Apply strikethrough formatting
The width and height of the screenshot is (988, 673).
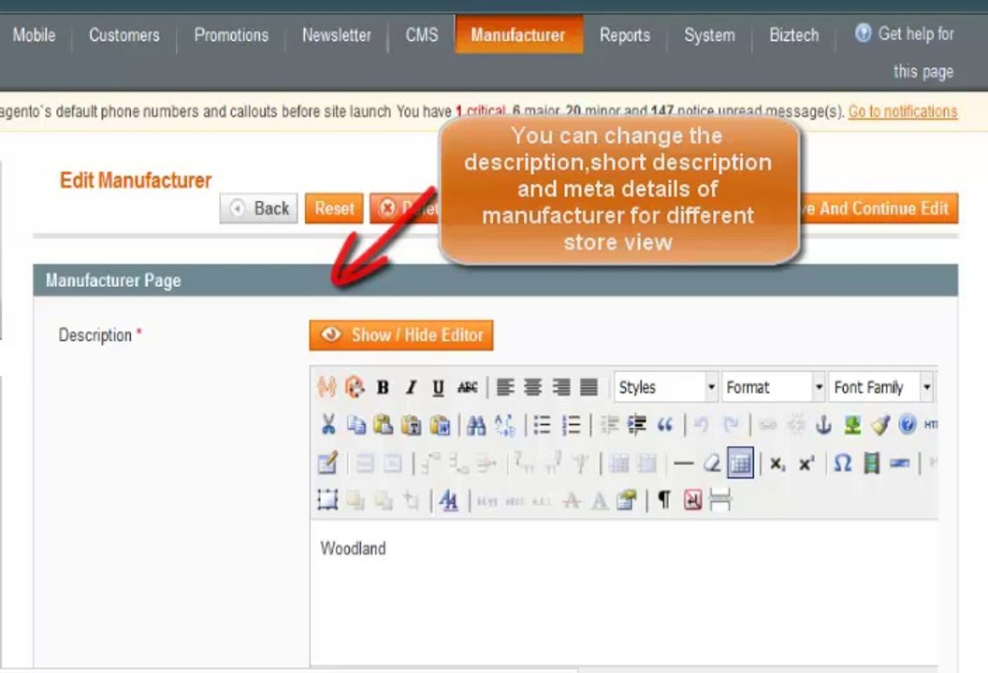pos(467,387)
